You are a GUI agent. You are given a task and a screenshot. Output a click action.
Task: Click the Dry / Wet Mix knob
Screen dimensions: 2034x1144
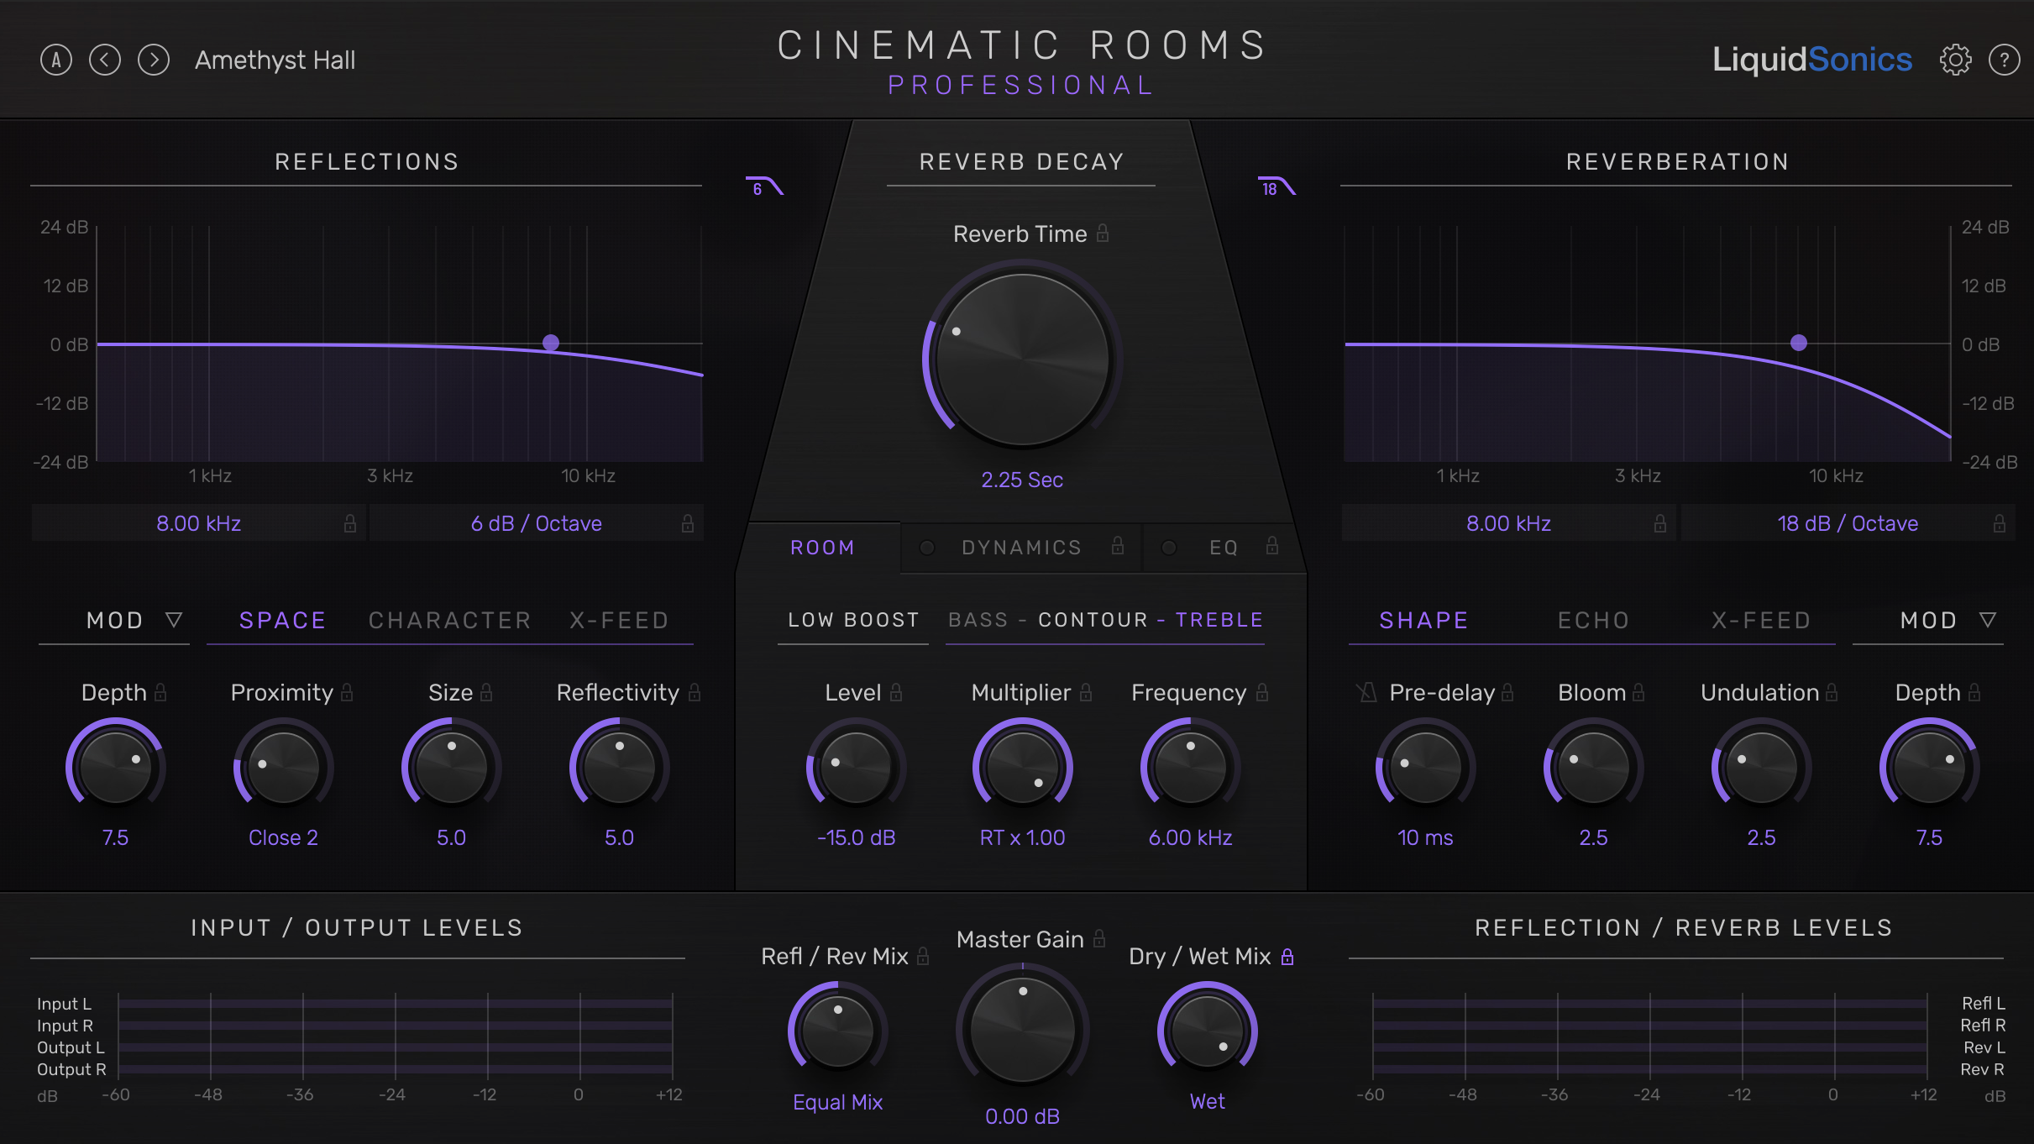point(1207,1031)
